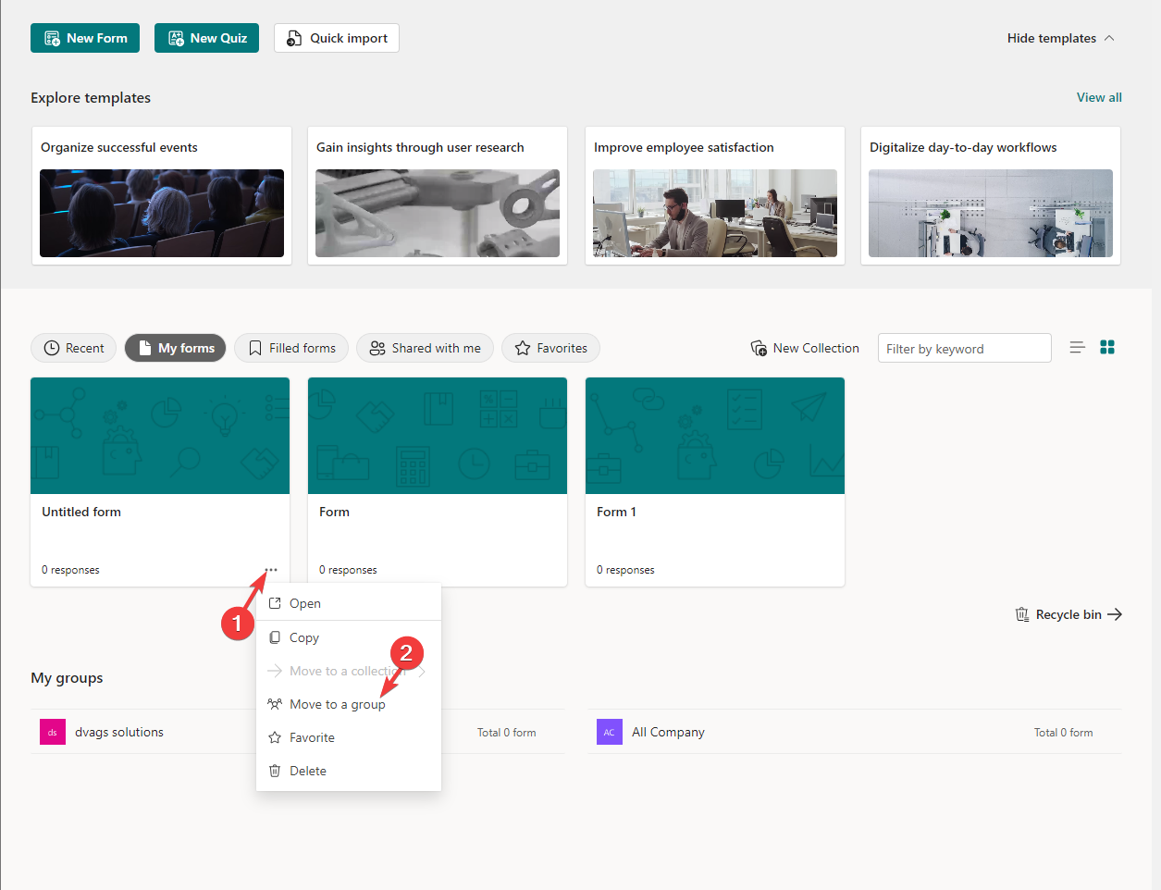Create a new form with New Form button
This screenshot has height=890, width=1161.
(x=85, y=38)
